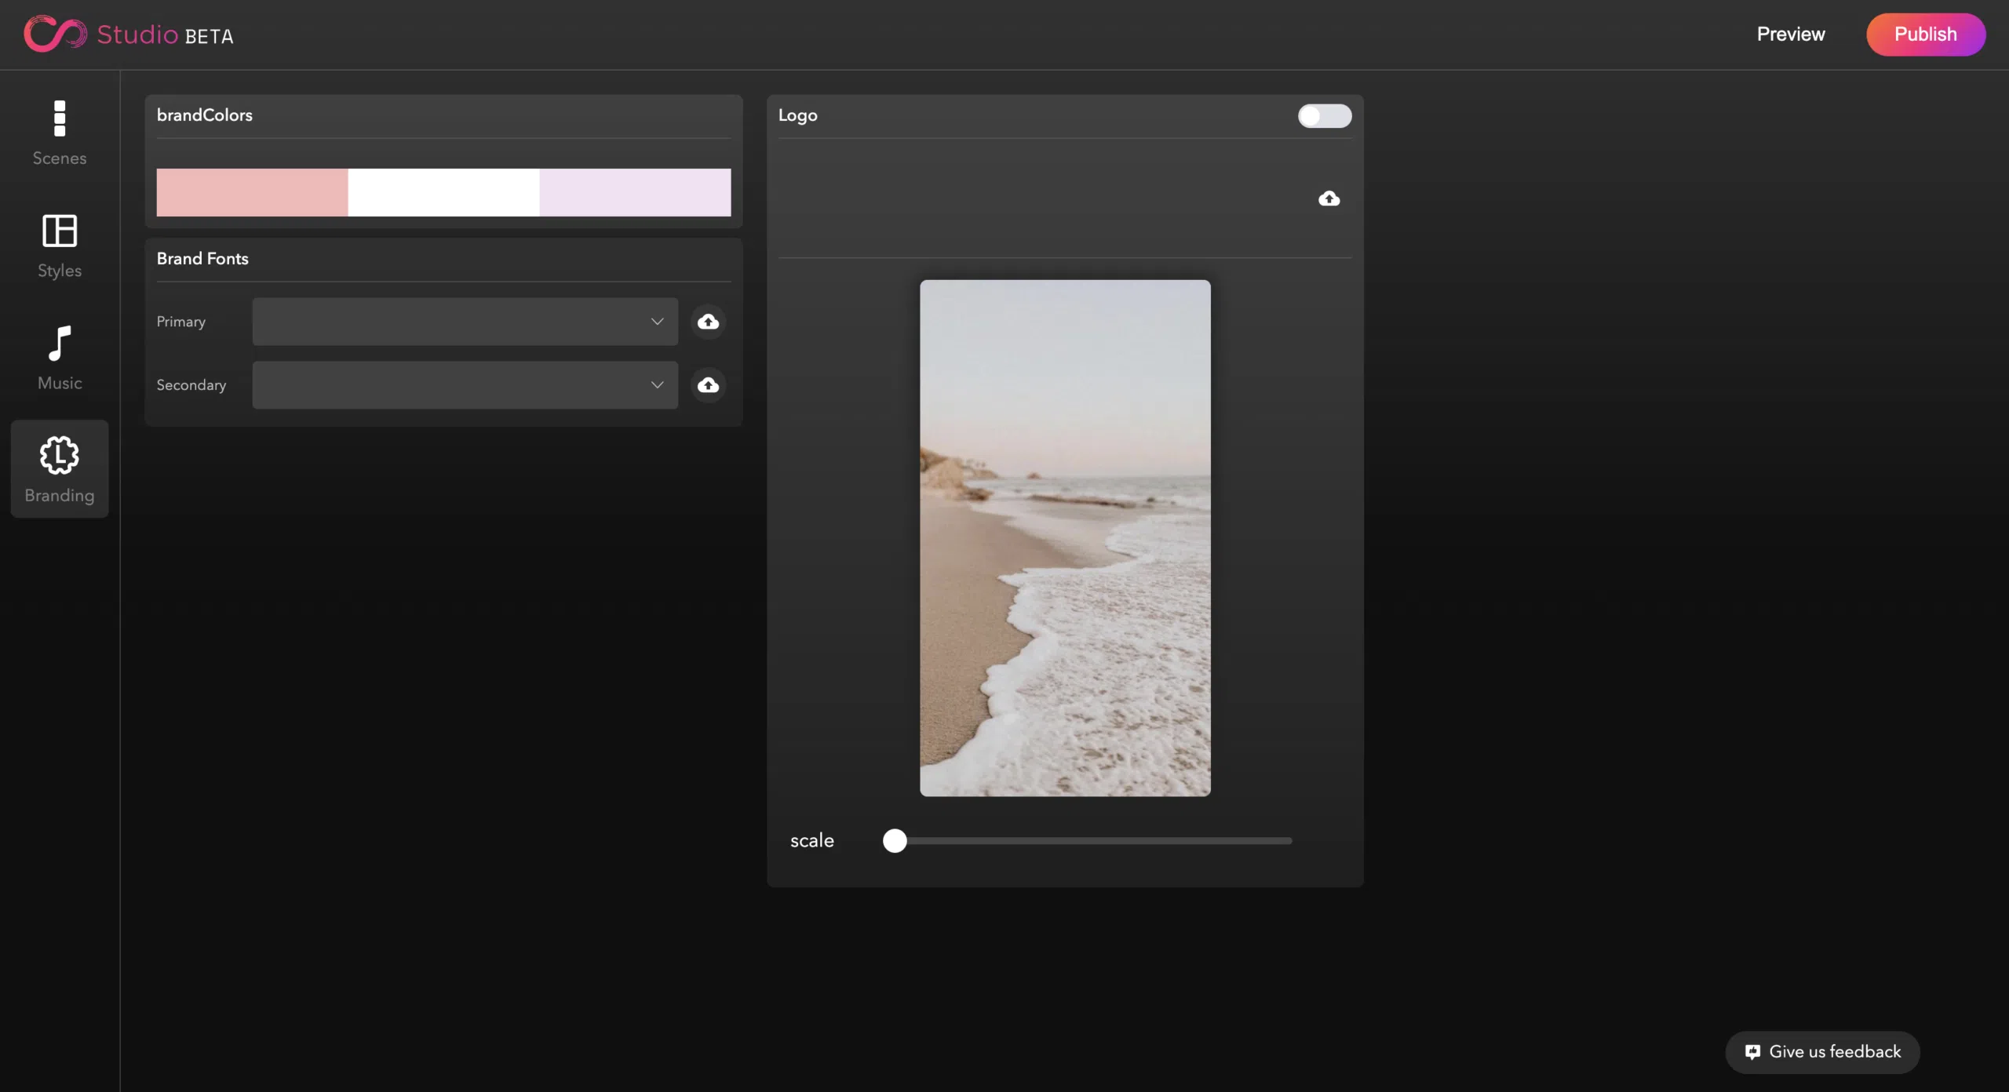
Task: Upload a logo image with cloud icon
Action: pos(1329,198)
